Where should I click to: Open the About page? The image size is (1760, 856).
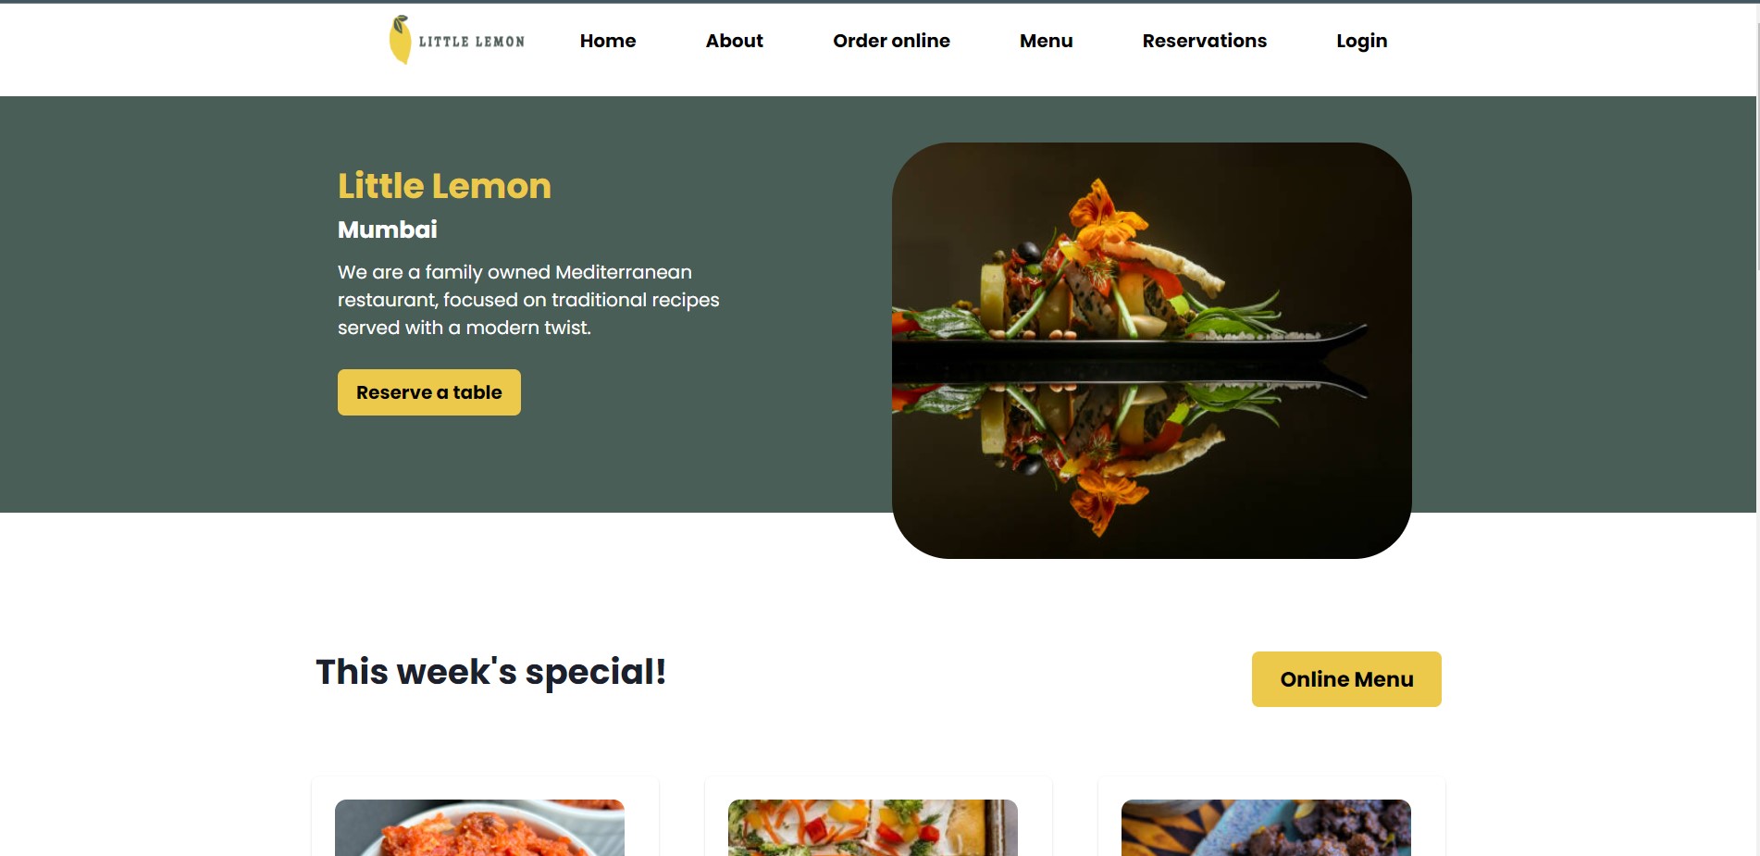pos(734,41)
